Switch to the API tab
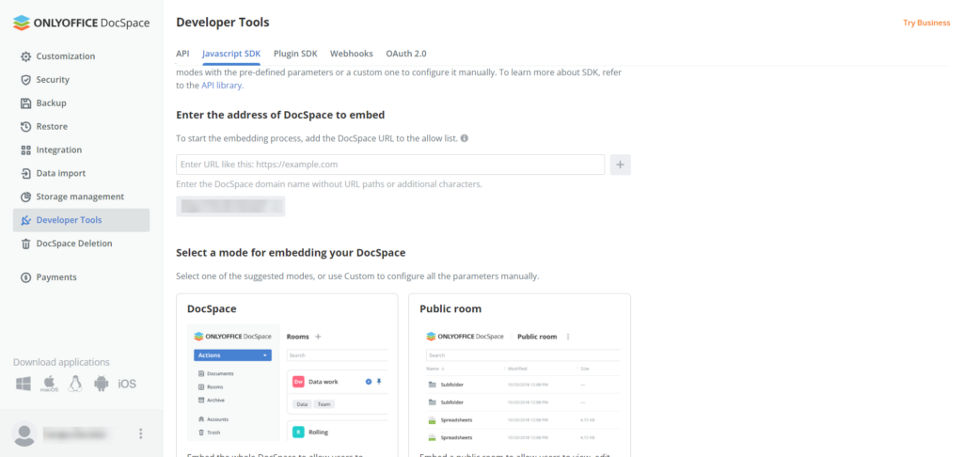The width and height of the screenshot is (963, 457). pos(182,54)
